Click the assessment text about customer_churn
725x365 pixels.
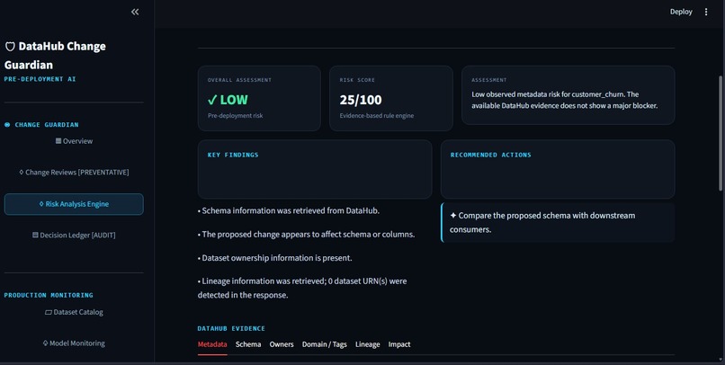point(565,101)
